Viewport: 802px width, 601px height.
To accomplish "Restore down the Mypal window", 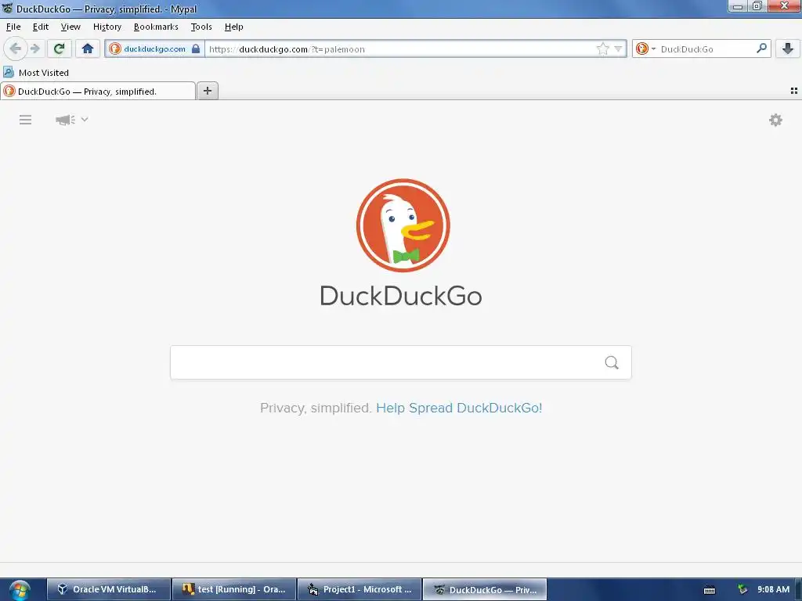I will pyautogui.click(x=757, y=6).
